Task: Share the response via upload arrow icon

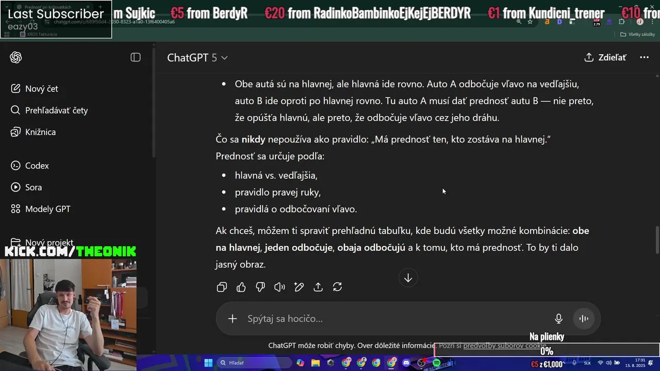Action: pyautogui.click(x=318, y=287)
